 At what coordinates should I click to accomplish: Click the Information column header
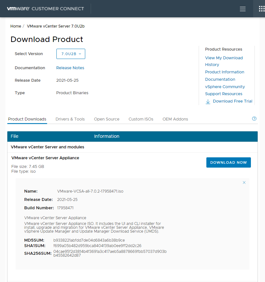click(107, 136)
